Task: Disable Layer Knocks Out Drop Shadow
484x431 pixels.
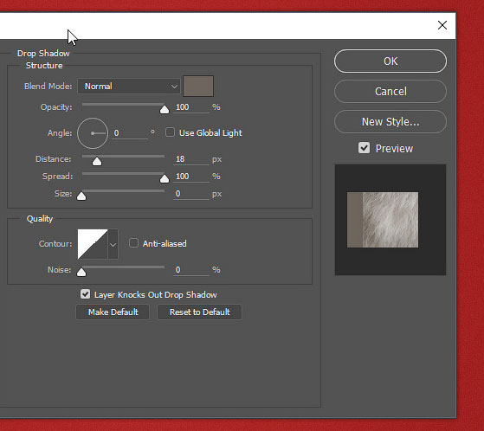Action: click(x=85, y=294)
